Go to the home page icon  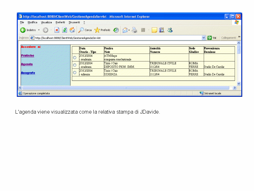pyautogui.click(x=72, y=30)
